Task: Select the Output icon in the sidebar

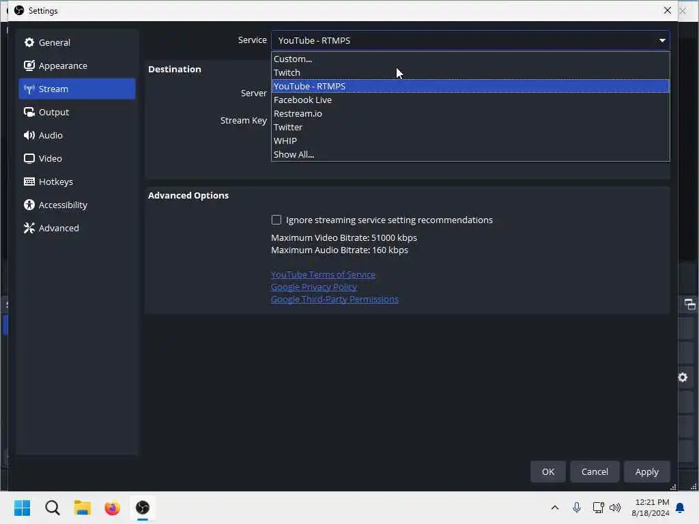Action: (x=29, y=113)
